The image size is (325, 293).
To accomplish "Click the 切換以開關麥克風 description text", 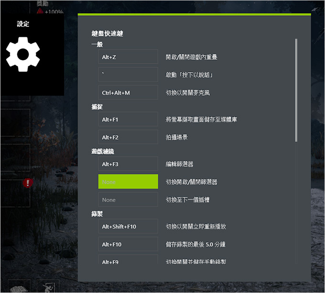I will [188, 93].
